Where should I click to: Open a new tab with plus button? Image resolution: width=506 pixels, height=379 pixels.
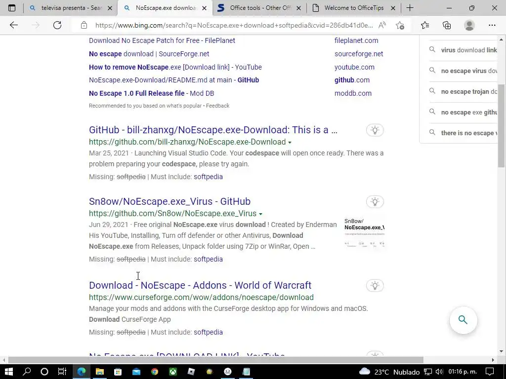(410, 8)
